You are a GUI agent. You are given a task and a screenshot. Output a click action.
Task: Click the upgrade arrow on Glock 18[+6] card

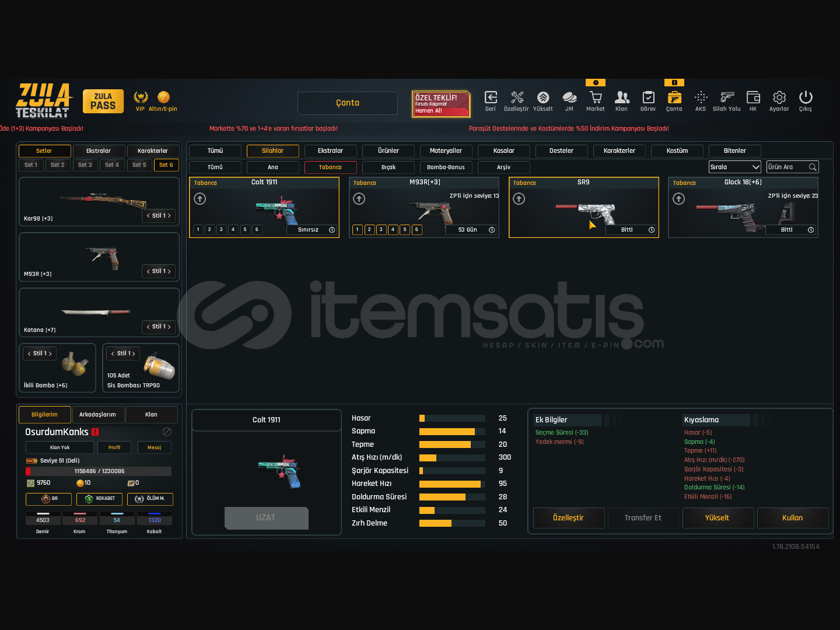[679, 199]
